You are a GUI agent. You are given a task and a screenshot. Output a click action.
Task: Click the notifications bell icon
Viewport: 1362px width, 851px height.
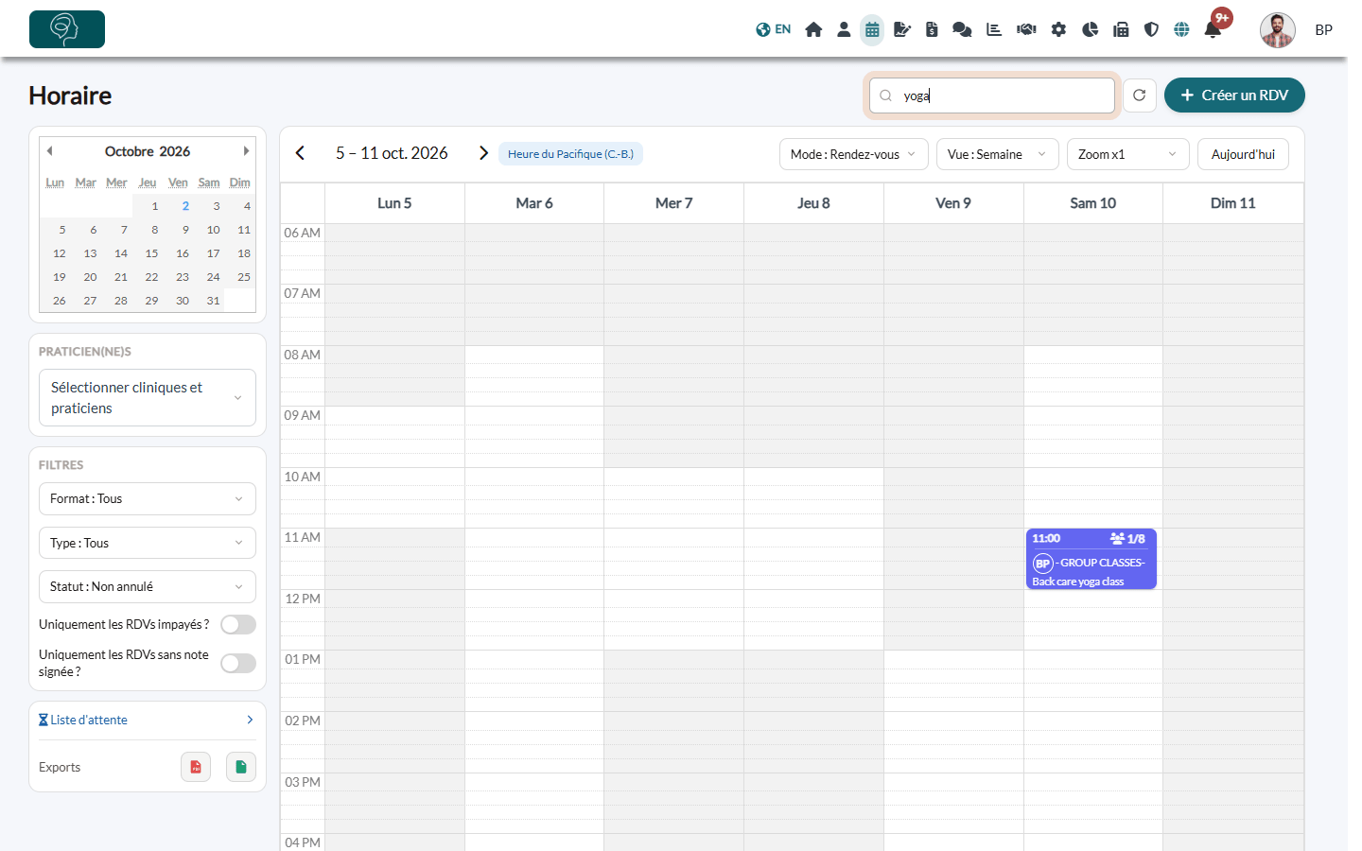coord(1213,29)
